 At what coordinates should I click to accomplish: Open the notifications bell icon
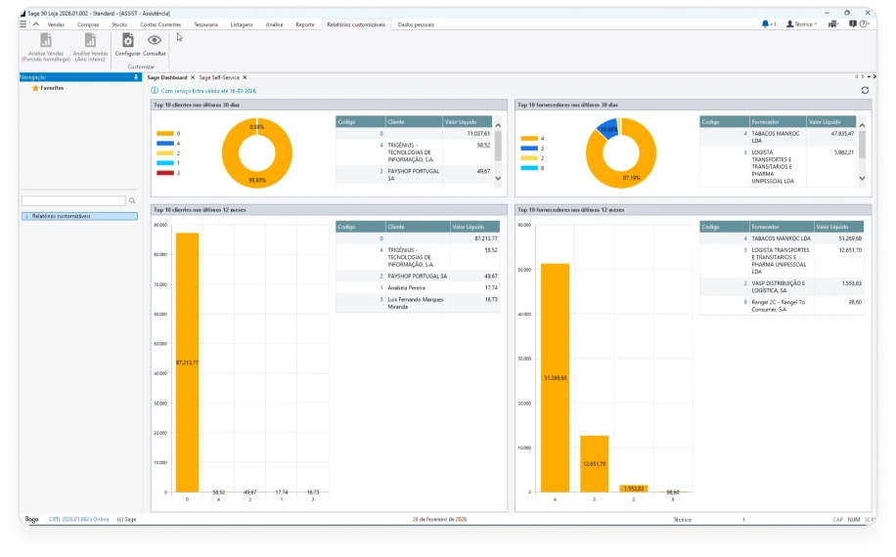tap(765, 24)
